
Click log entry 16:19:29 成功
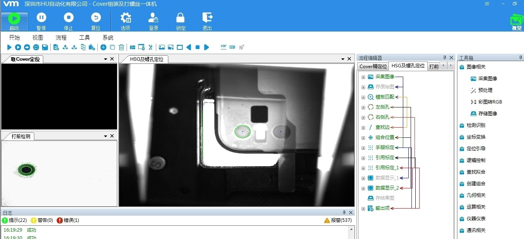(20, 230)
